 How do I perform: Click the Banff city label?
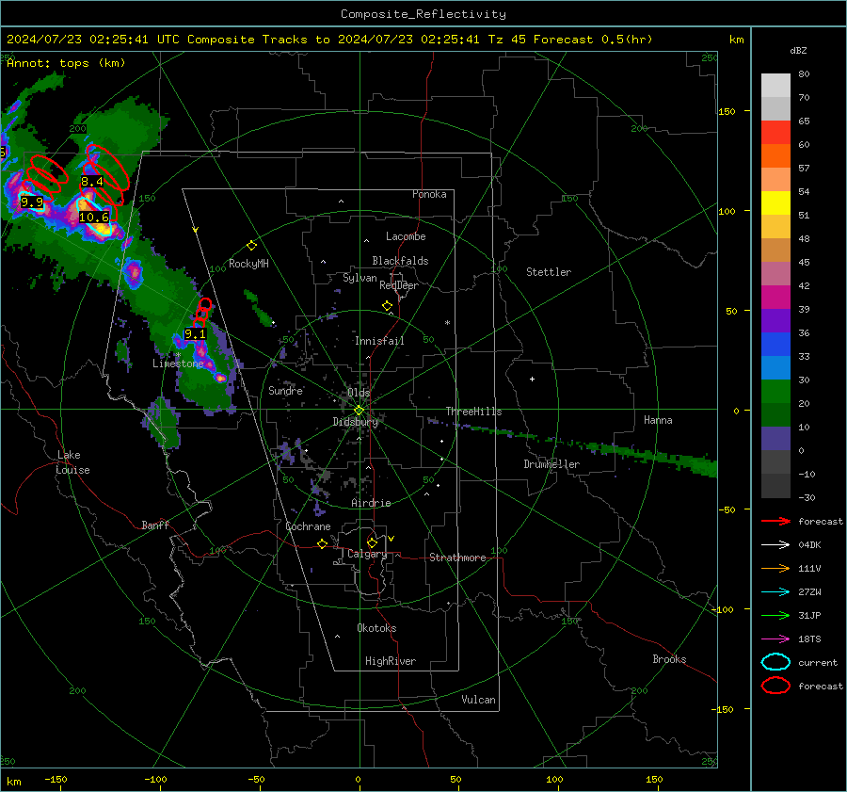(x=155, y=525)
